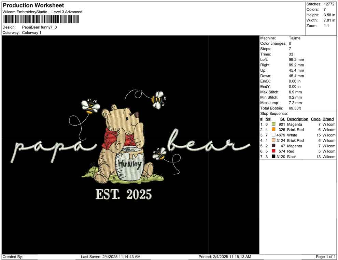Image resolution: width=338 pixels, height=260 pixels.
Task: Click the 'Hunny' honey pot in the design
Action: 129,164
